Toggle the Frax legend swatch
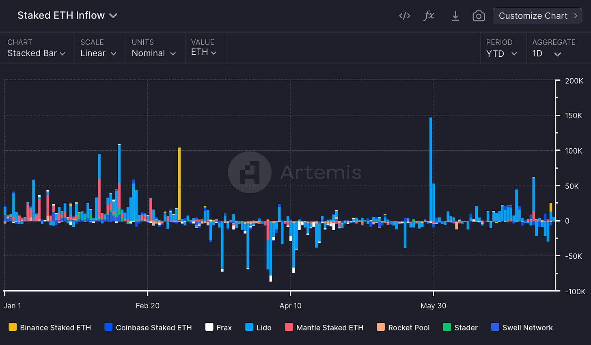 tap(209, 327)
